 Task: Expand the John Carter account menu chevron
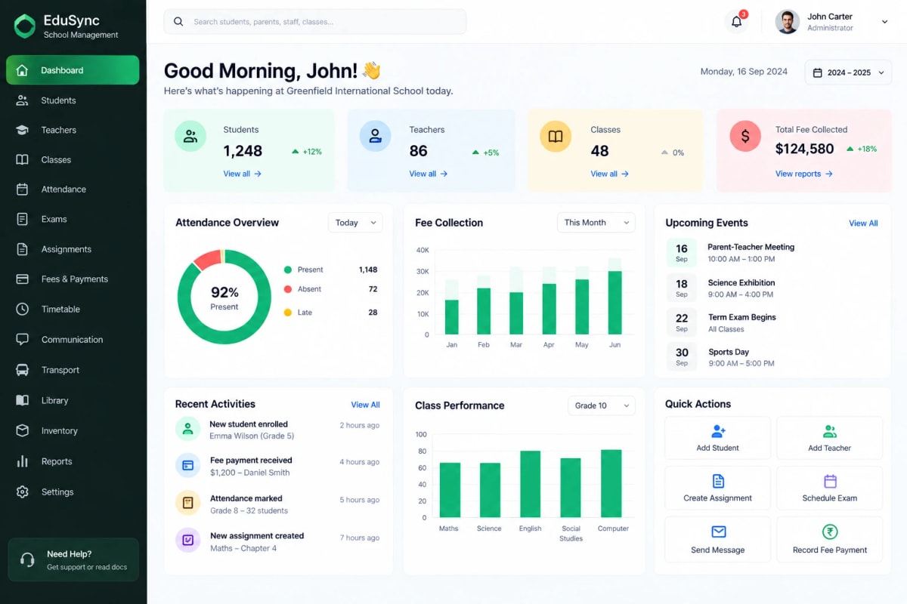point(885,22)
